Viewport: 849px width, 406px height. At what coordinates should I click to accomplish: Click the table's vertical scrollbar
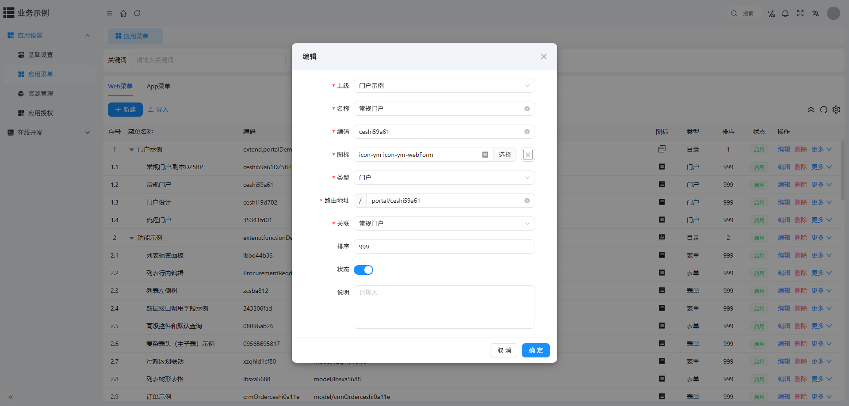pyautogui.click(x=843, y=170)
